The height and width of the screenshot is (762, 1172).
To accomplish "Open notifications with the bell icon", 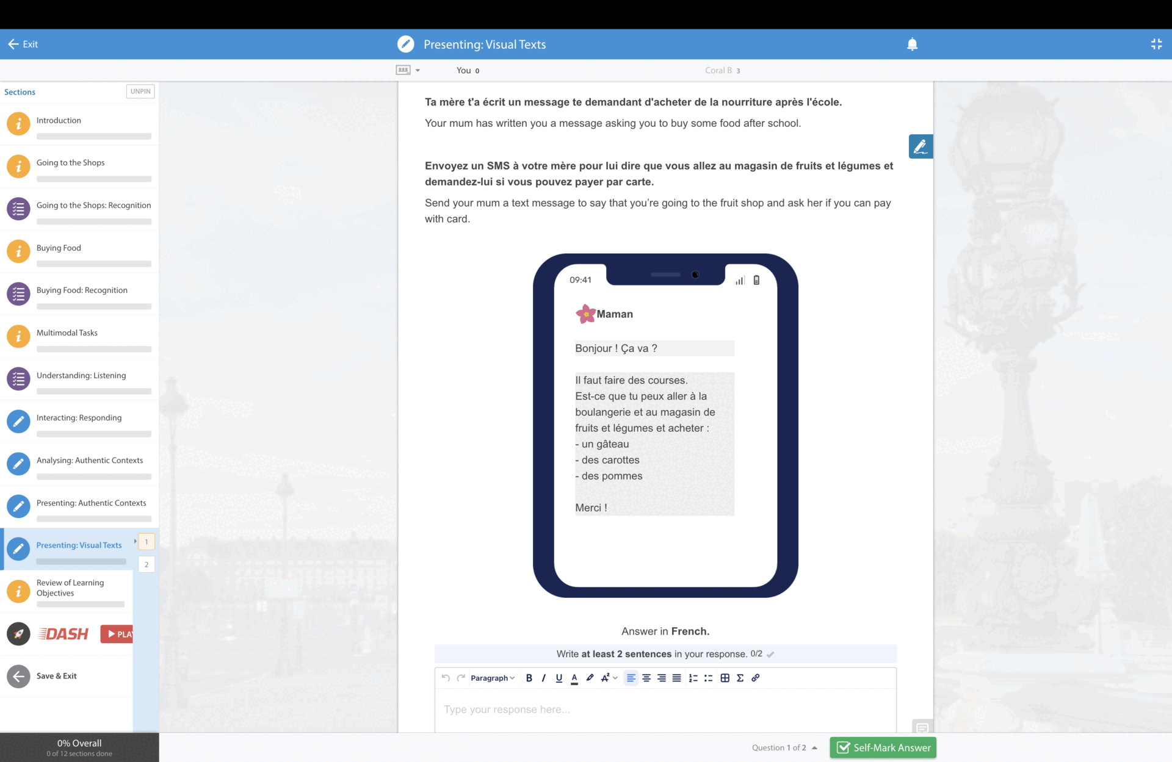I will [912, 44].
